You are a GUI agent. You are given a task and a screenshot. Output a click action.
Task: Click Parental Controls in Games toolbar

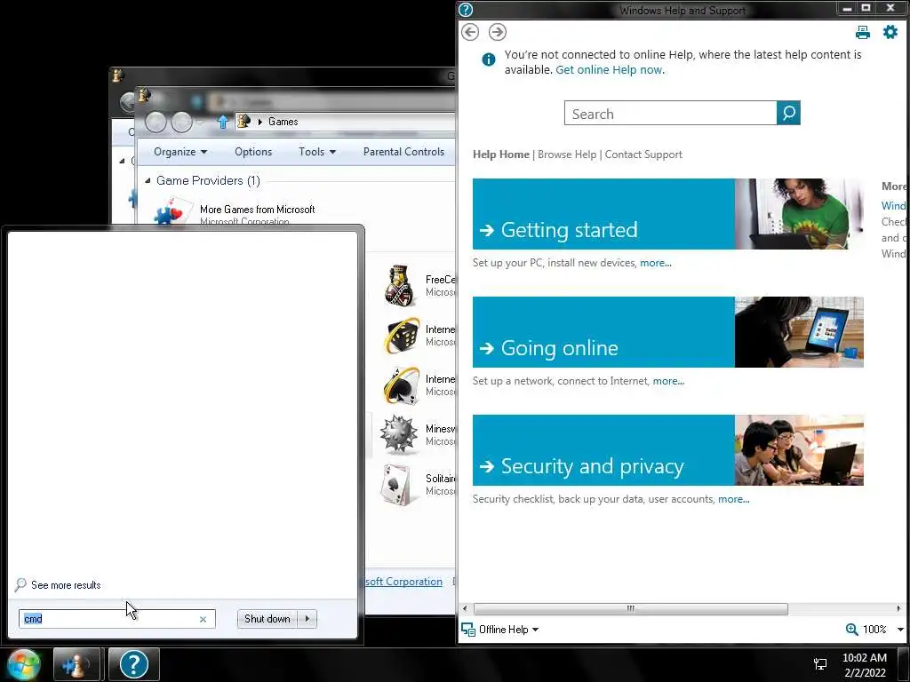pyautogui.click(x=403, y=151)
